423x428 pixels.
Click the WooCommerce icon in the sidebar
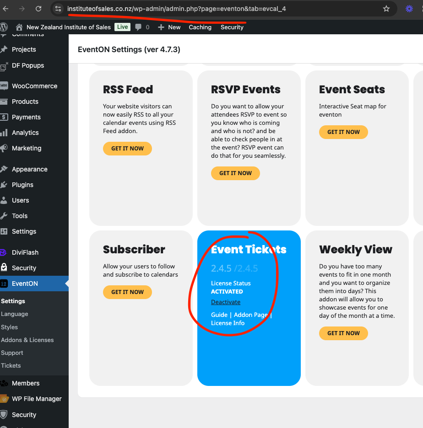click(4, 86)
